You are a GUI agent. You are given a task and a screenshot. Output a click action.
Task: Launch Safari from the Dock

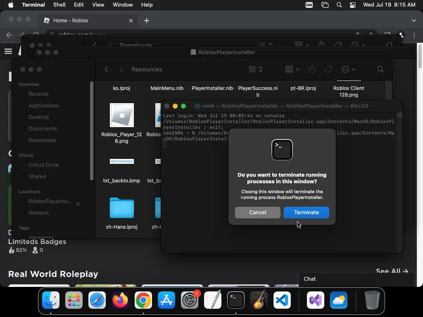(97, 300)
